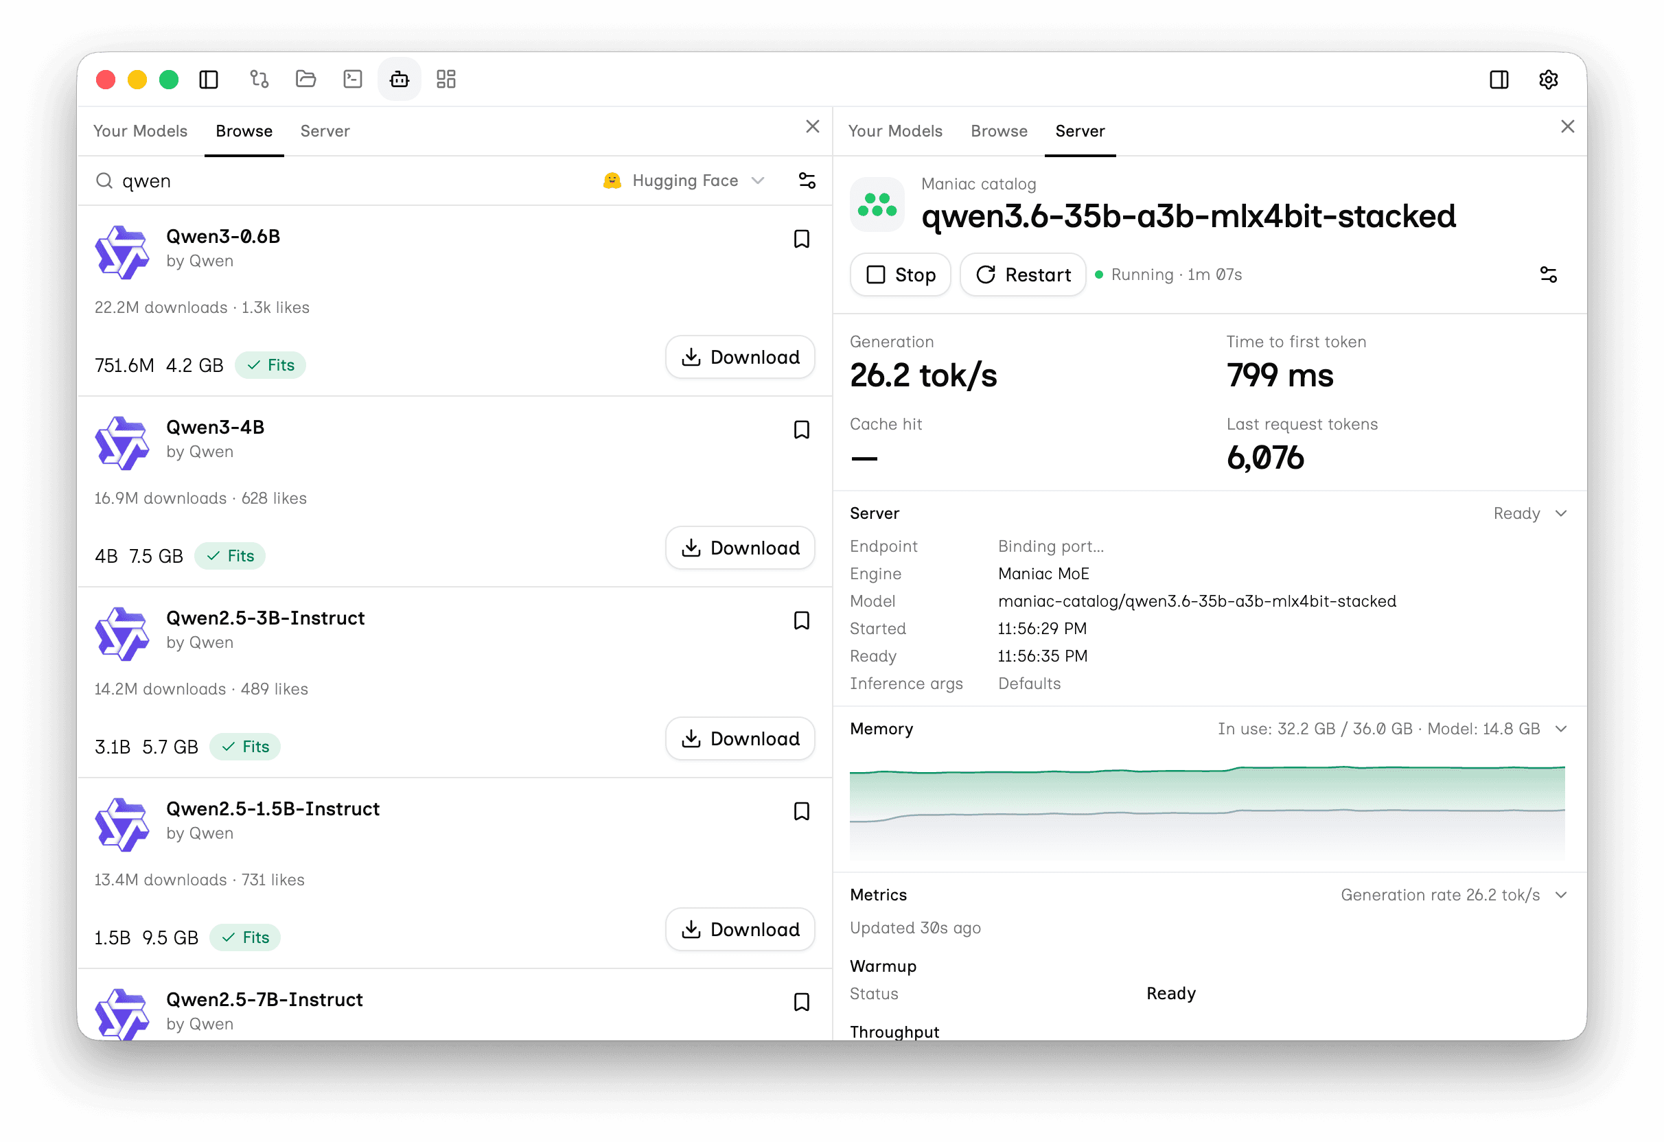Click the memory usage graph
The width and height of the screenshot is (1664, 1142).
tap(1207, 812)
